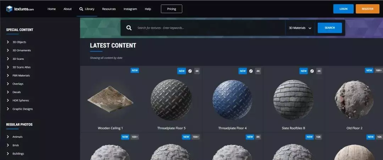This screenshot has width=383, height=160.
Task: Click NEW badge on Threadplate Floor 5
Action: tap(182, 71)
